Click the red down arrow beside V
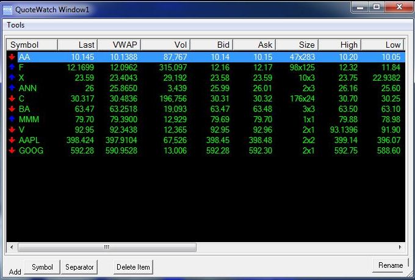 pyautogui.click(x=12, y=130)
